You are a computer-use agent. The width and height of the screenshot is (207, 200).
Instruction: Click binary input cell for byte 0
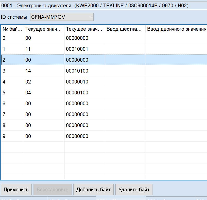pos(176,38)
